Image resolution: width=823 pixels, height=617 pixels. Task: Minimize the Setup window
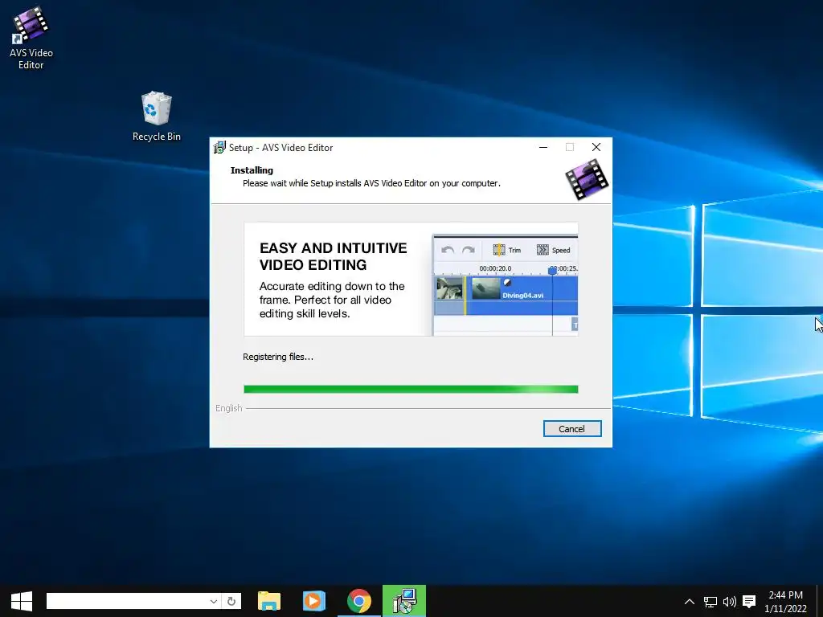(x=543, y=148)
